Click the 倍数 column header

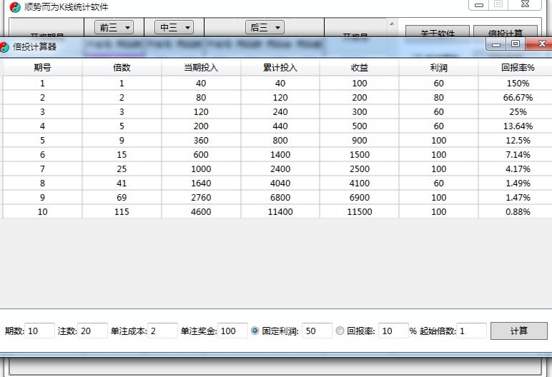tap(122, 68)
